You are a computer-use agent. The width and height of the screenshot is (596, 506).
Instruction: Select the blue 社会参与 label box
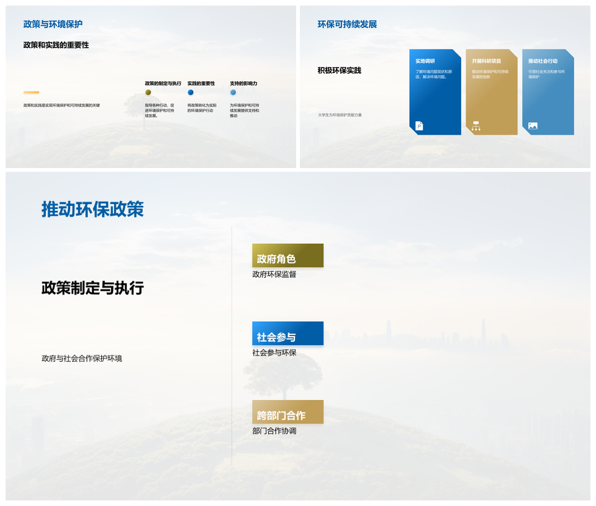coord(287,334)
